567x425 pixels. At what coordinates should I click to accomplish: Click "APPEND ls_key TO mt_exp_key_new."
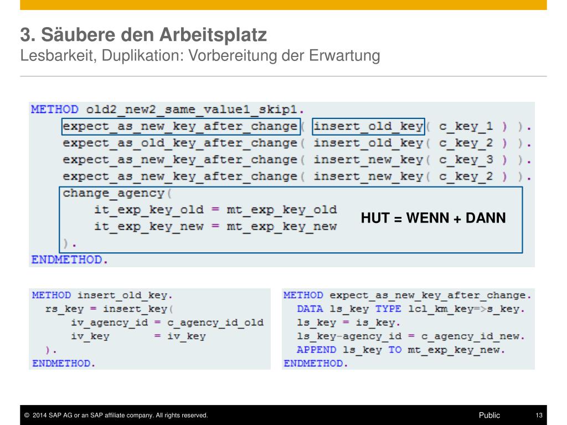click(401, 350)
